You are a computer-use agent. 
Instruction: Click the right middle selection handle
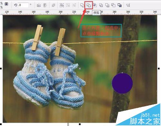pos(159,69)
